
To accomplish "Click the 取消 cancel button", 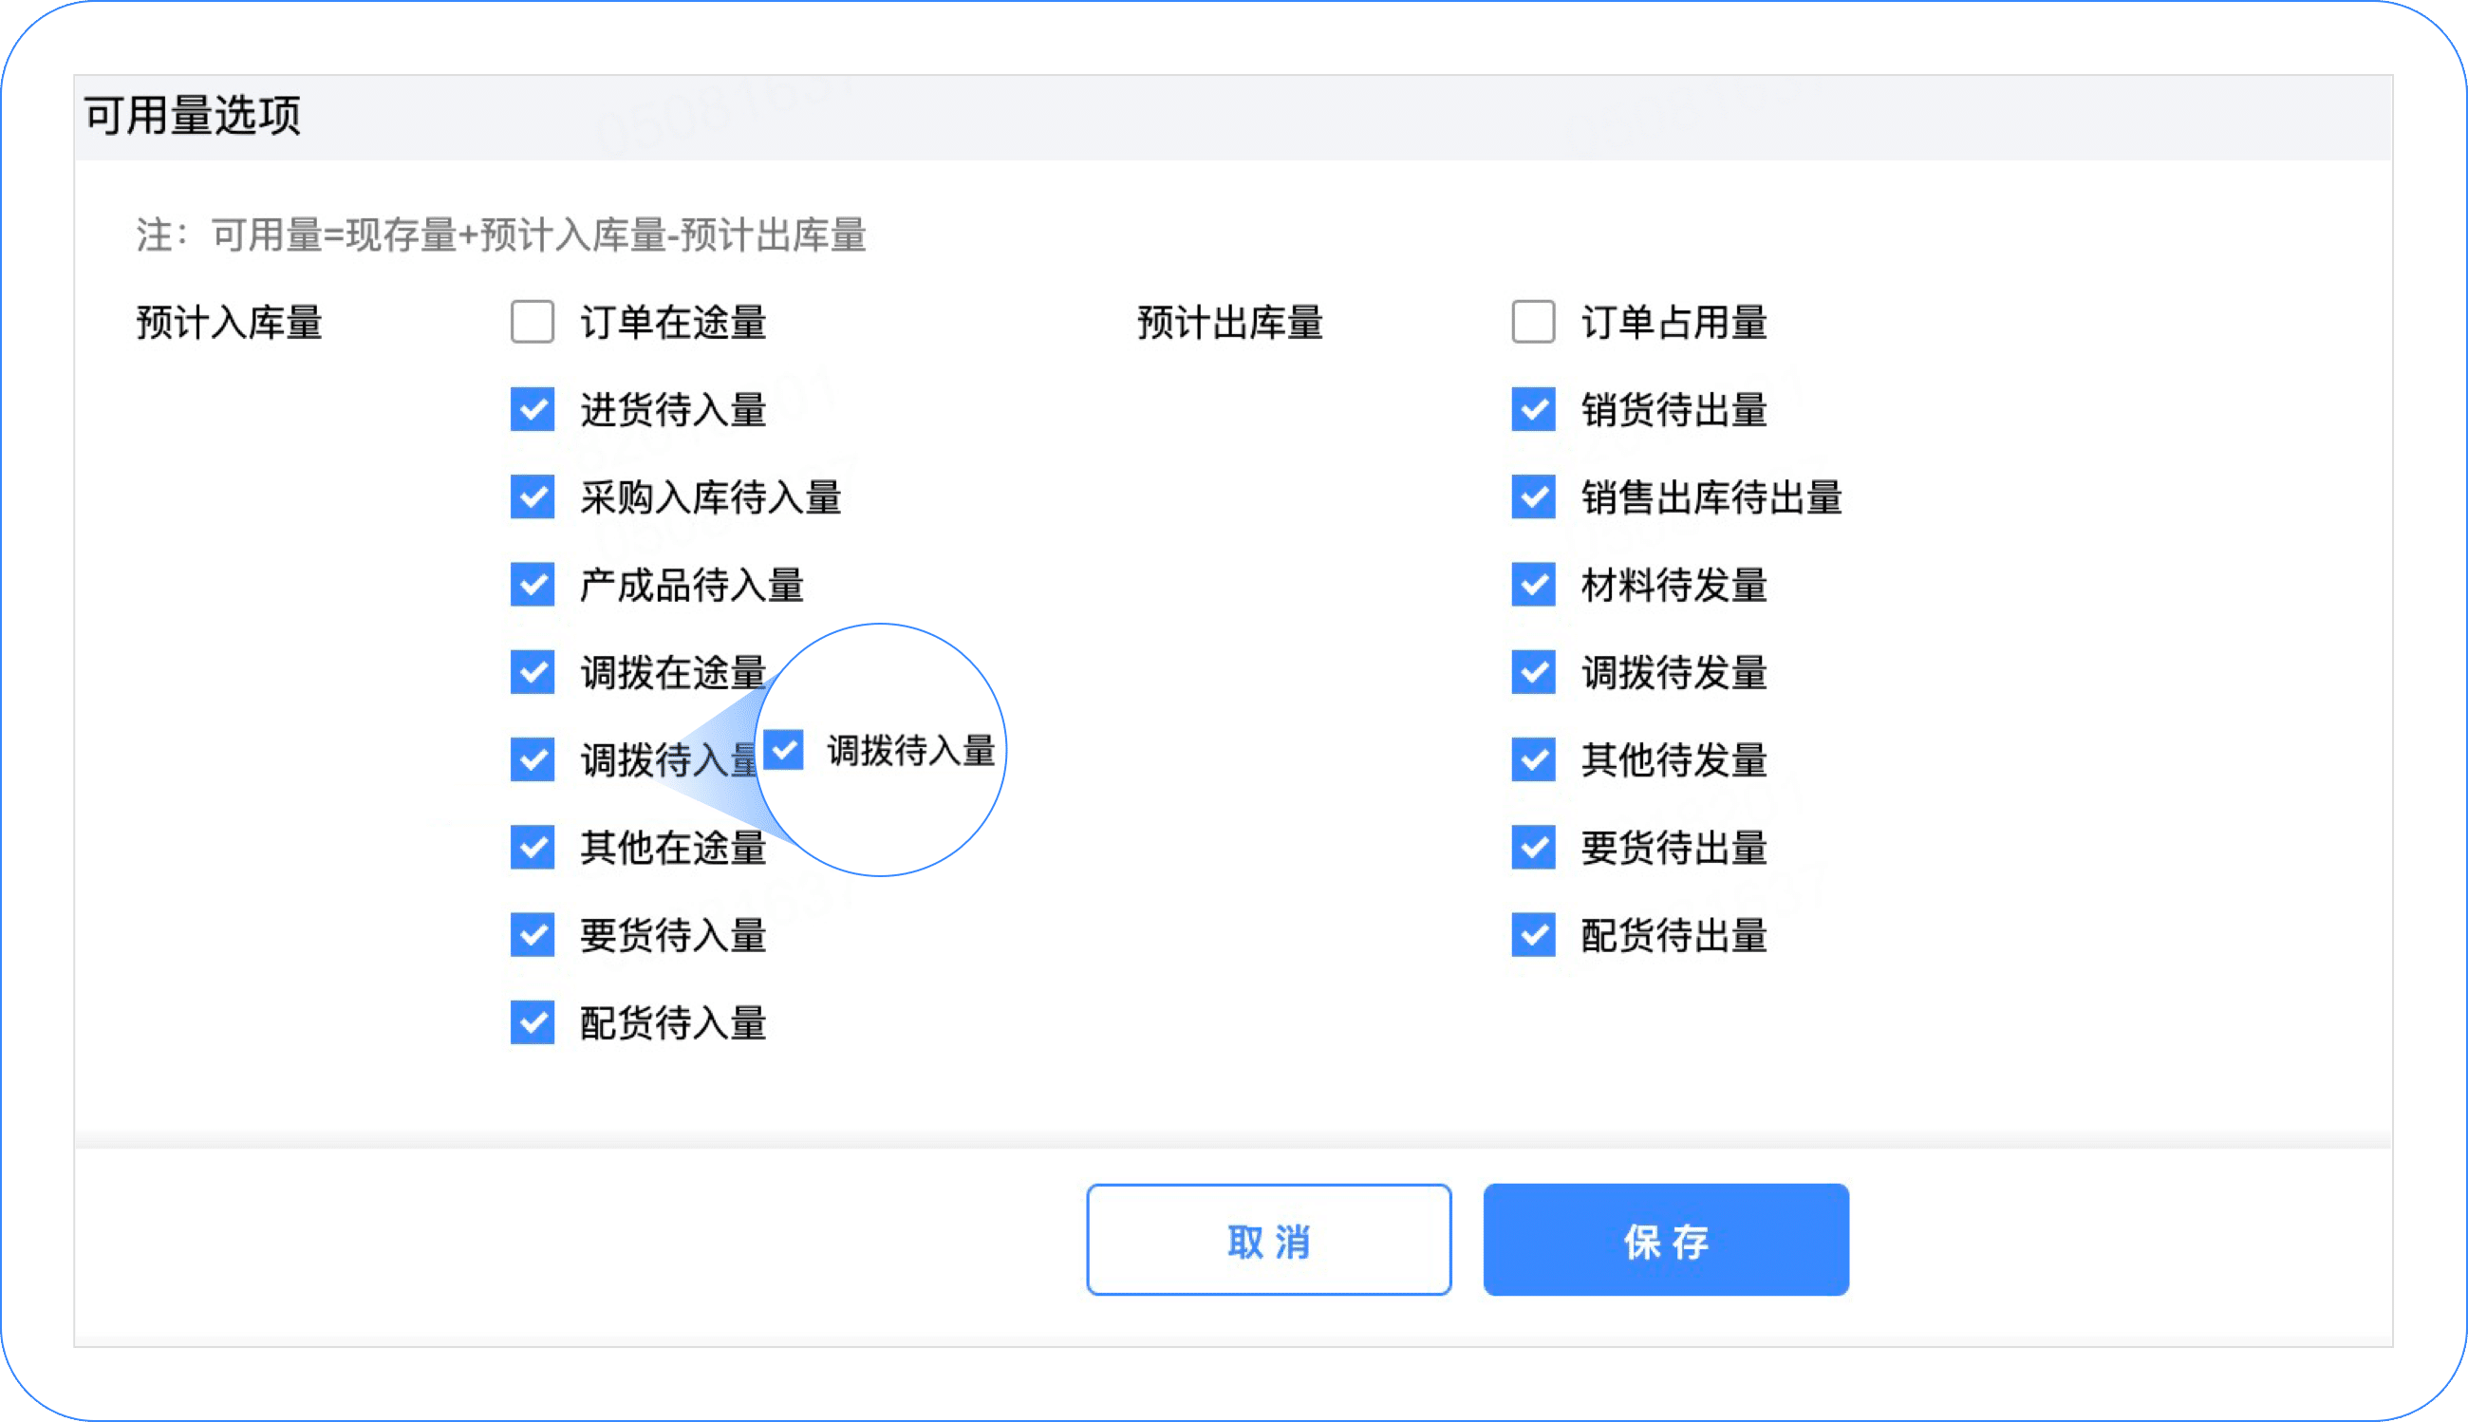I will [1269, 1241].
